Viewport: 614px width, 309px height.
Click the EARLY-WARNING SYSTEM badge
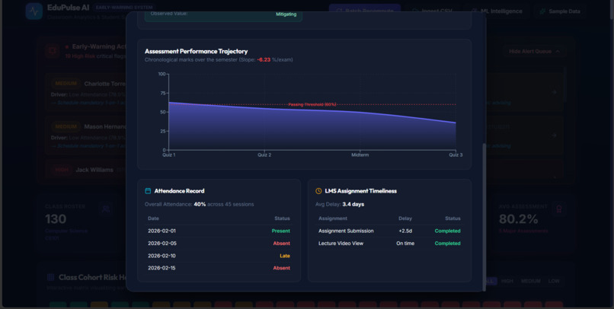point(124,8)
